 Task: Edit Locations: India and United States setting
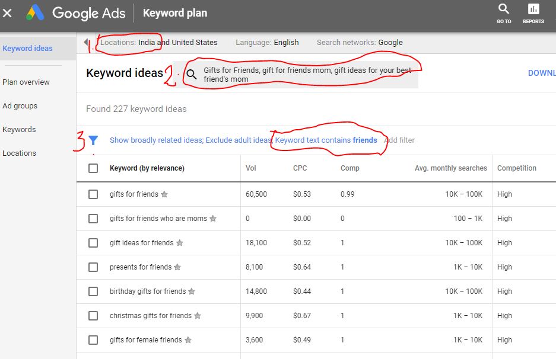159,43
